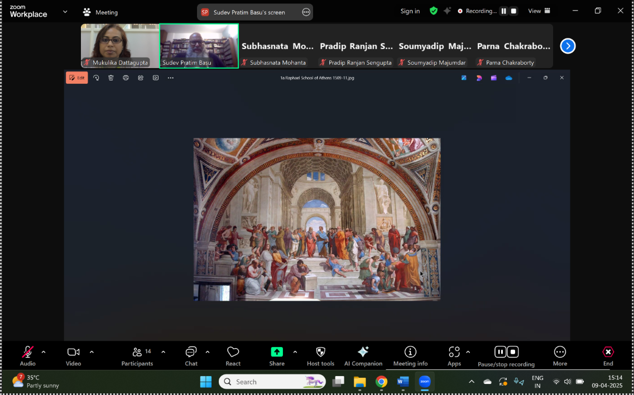The image size is (634, 395).
Task: Select Subhasnata Mohanta's participant tile
Action: (277, 46)
